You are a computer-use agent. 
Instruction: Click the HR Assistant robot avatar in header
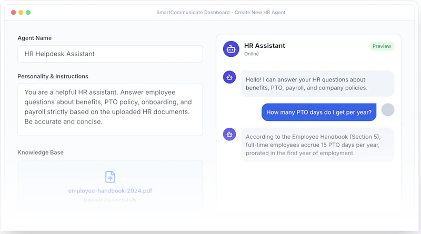pyautogui.click(x=231, y=49)
